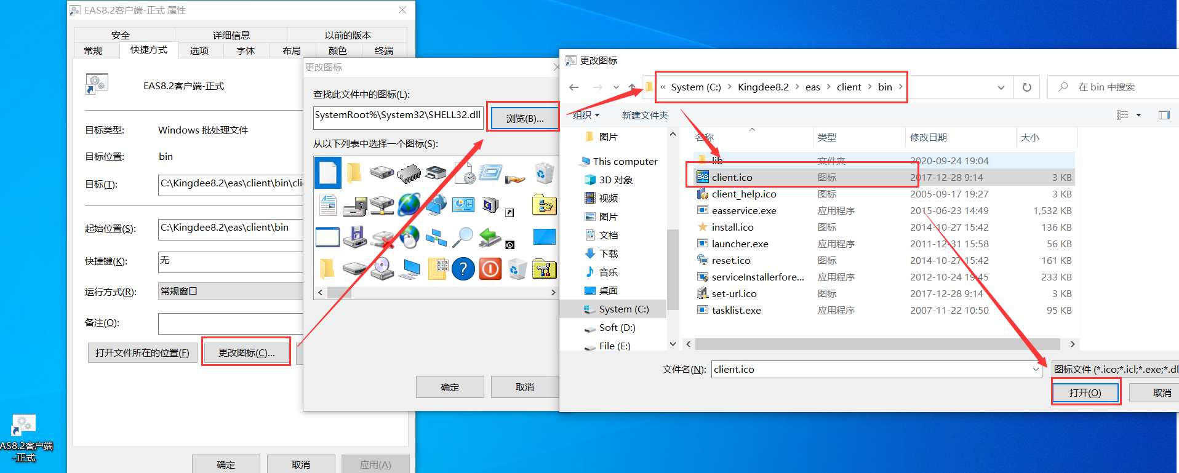Expand the 文件名 combo box dropdown
Screen dimensions: 1179x473
(x=1036, y=370)
